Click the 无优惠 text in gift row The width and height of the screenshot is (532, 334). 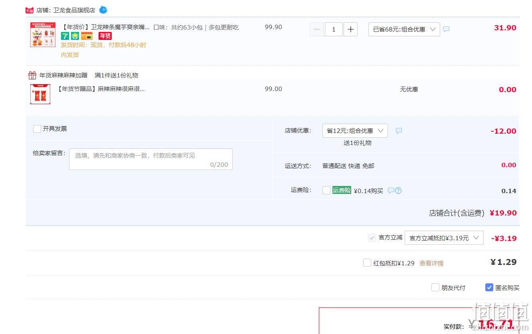click(x=409, y=89)
